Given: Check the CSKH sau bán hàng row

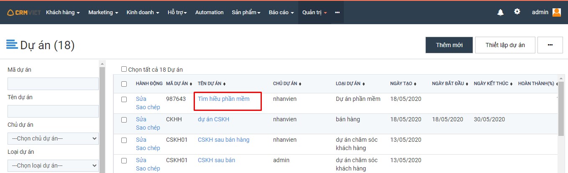Looking at the screenshot, I should 124,140.
